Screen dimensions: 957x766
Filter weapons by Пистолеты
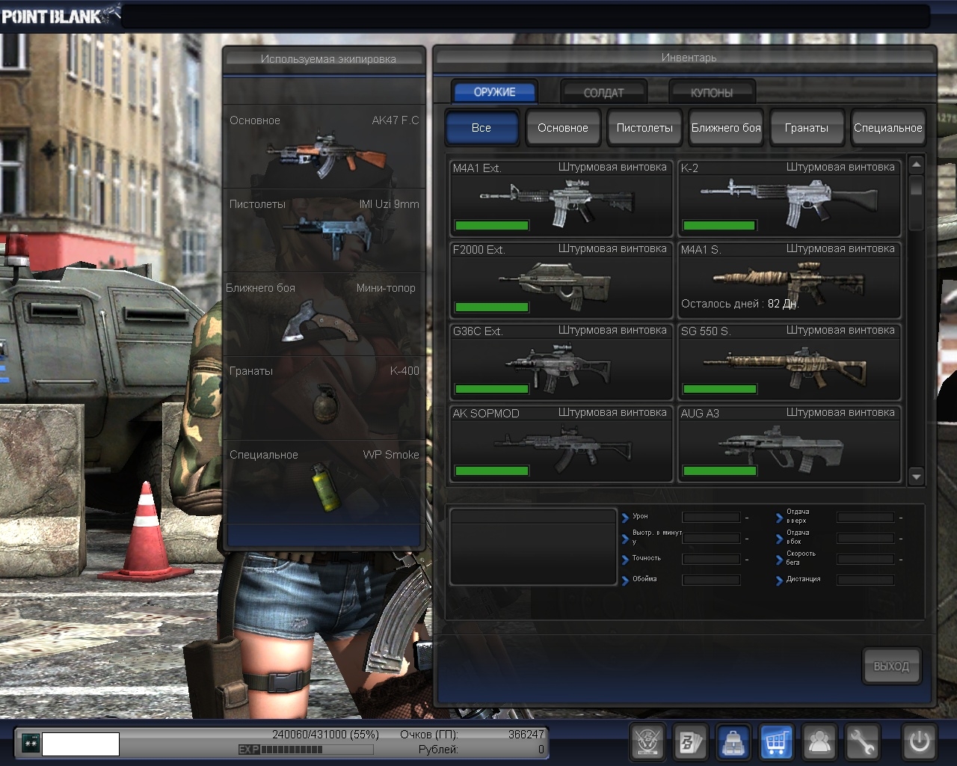pyautogui.click(x=644, y=128)
